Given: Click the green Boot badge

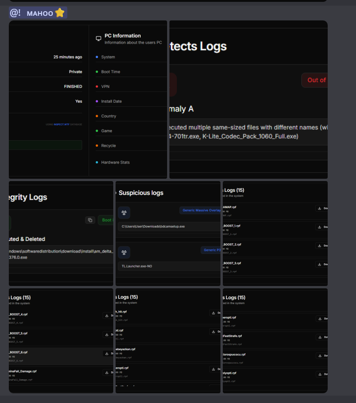Looking at the screenshot, I should click(x=105, y=220).
